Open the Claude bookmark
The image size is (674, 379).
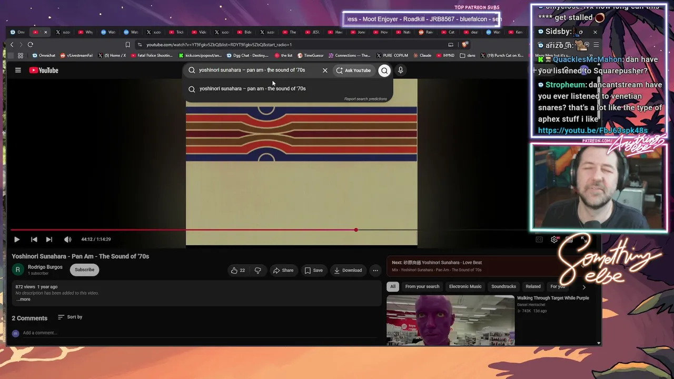[422, 55]
